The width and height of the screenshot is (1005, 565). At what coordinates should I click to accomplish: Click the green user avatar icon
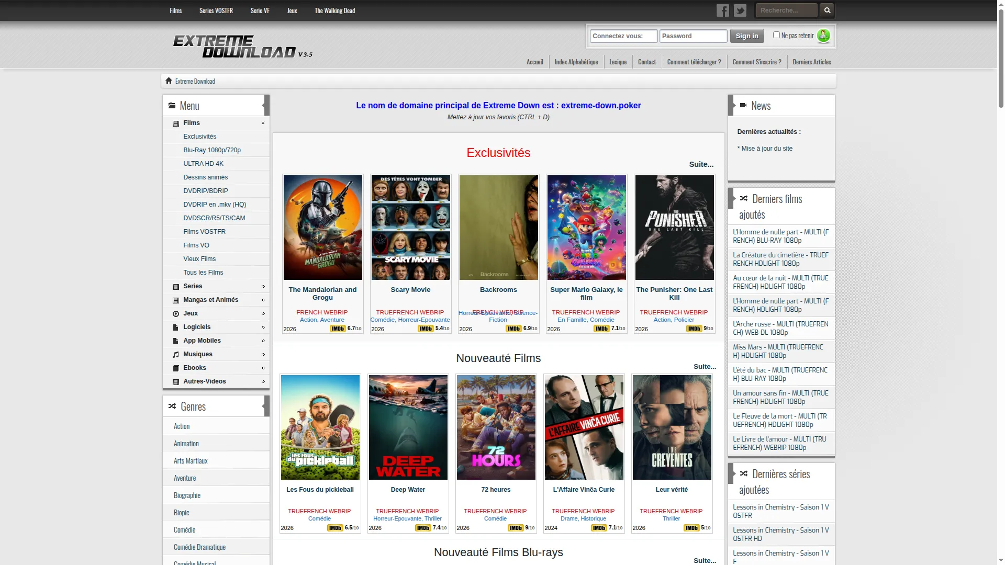coord(823,36)
